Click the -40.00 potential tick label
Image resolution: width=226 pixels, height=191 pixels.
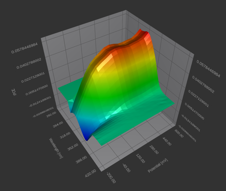(126, 168)
